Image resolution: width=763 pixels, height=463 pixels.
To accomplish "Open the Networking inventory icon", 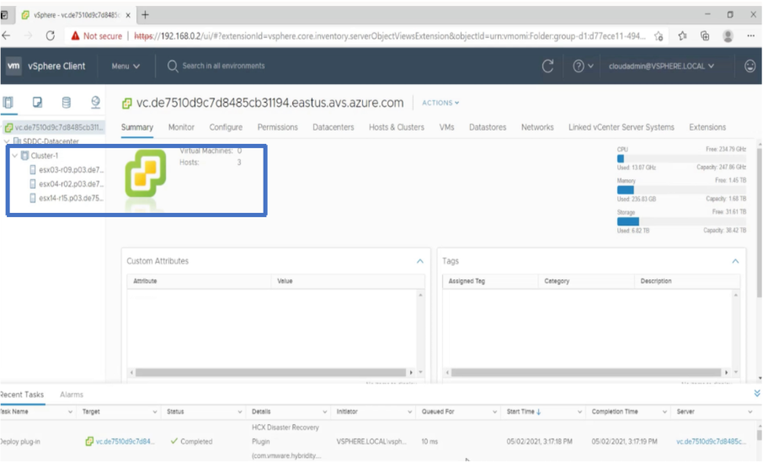I will point(95,102).
